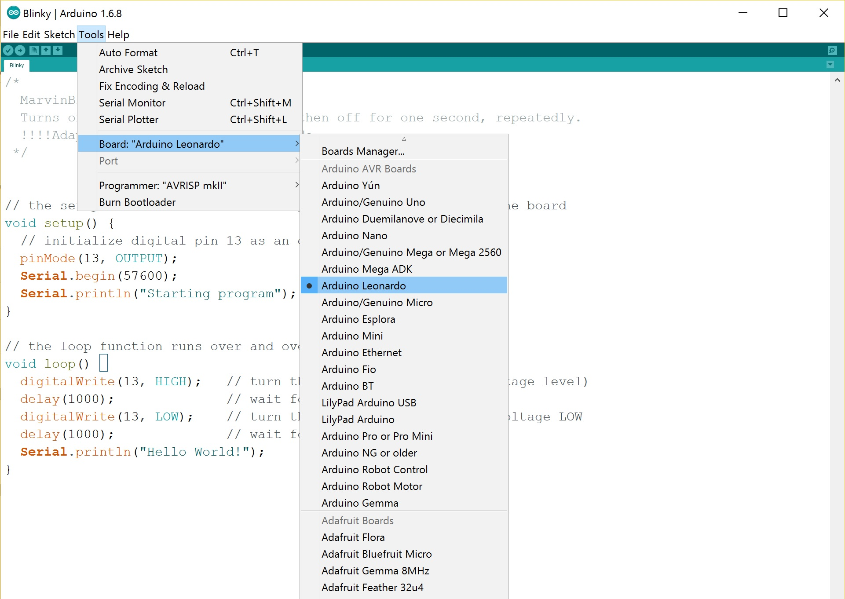
Task: Choose Auto Format from Tools menu
Action: [x=190, y=53]
